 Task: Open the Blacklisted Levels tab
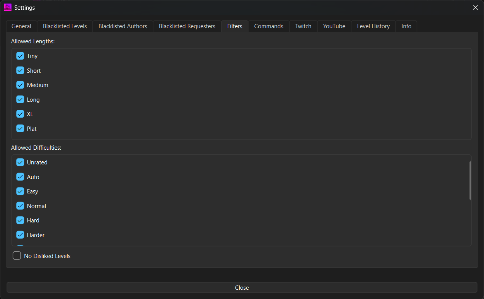65,26
